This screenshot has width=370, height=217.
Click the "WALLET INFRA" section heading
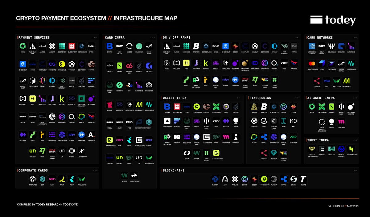(175, 98)
